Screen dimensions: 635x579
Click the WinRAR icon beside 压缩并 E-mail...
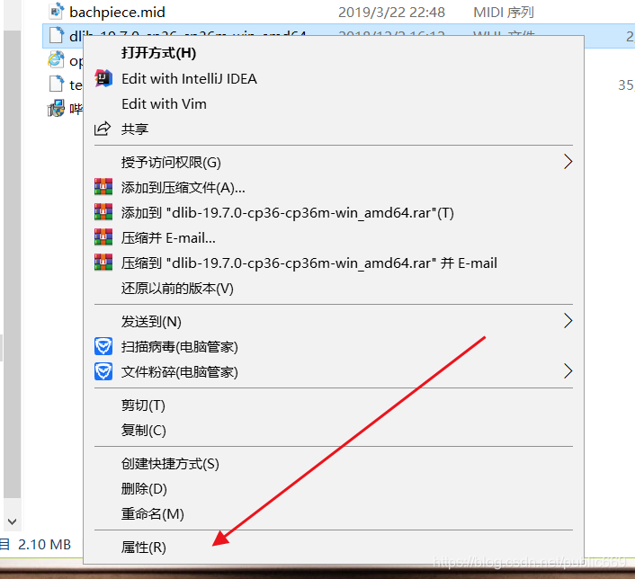pos(103,237)
